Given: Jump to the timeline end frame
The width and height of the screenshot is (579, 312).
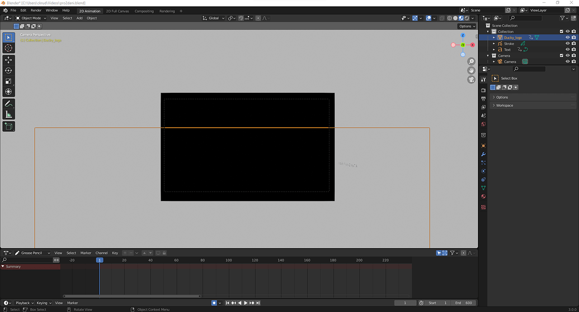Looking at the screenshot, I should click(258, 303).
